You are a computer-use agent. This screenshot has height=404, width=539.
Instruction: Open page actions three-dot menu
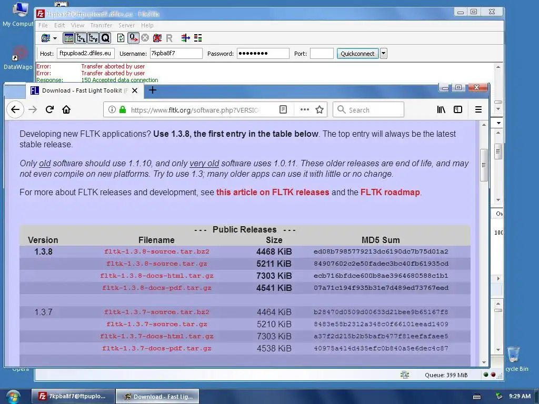pyautogui.click(x=305, y=109)
